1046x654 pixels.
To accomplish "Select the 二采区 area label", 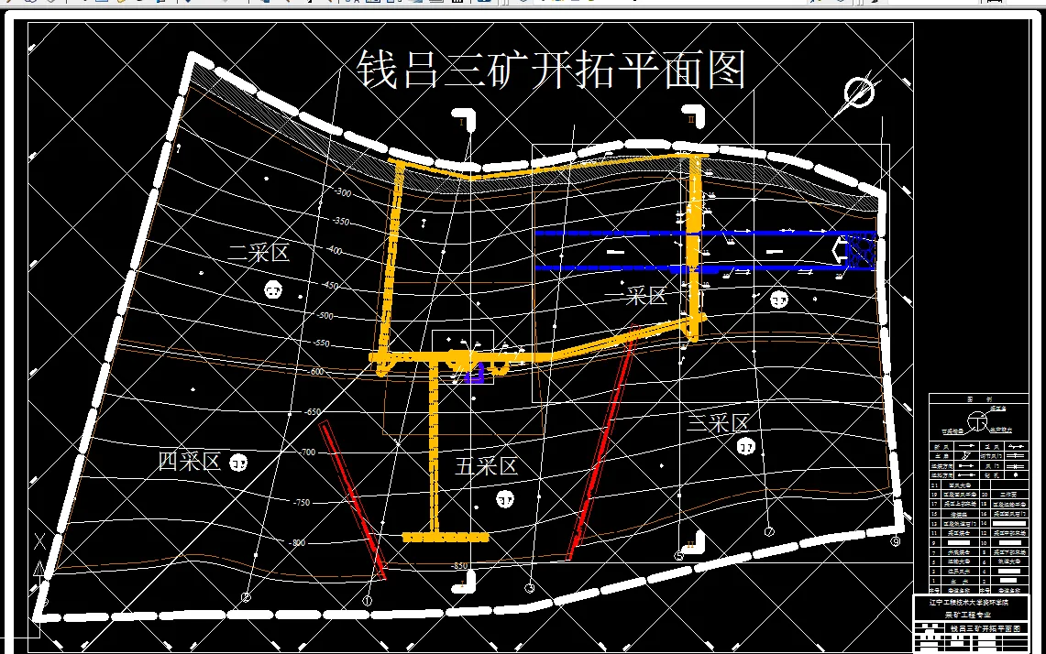I will 259,253.
